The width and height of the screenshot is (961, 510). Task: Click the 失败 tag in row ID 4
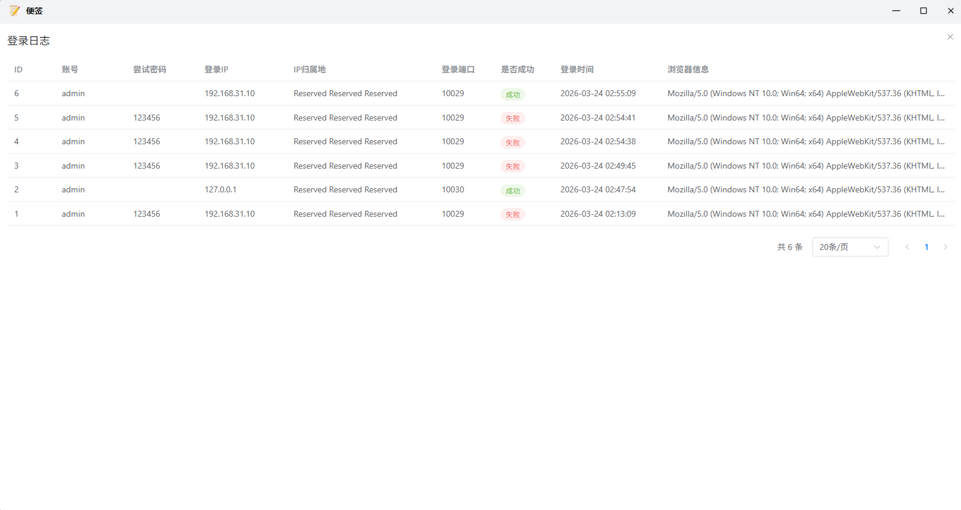pos(513,142)
